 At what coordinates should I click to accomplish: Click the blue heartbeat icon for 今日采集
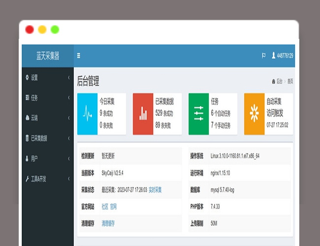point(87,114)
